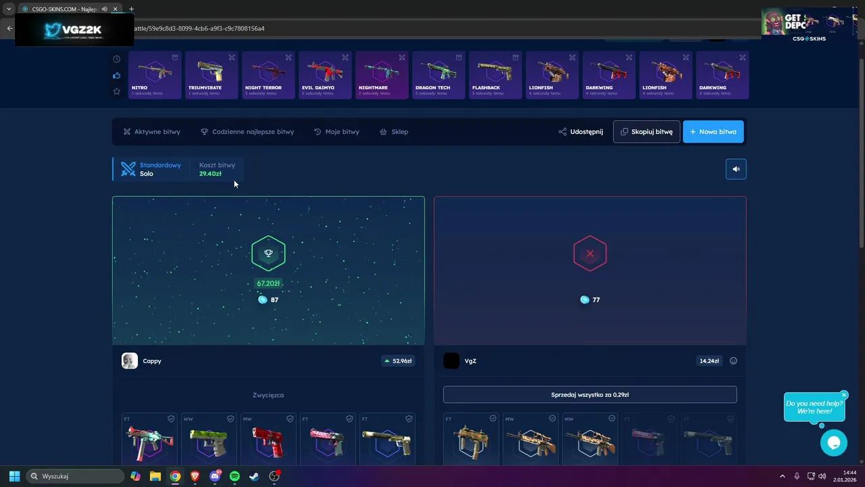The width and height of the screenshot is (865, 487).
Task: Click the 52.96zł profit badge
Action: (x=398, y=361)
